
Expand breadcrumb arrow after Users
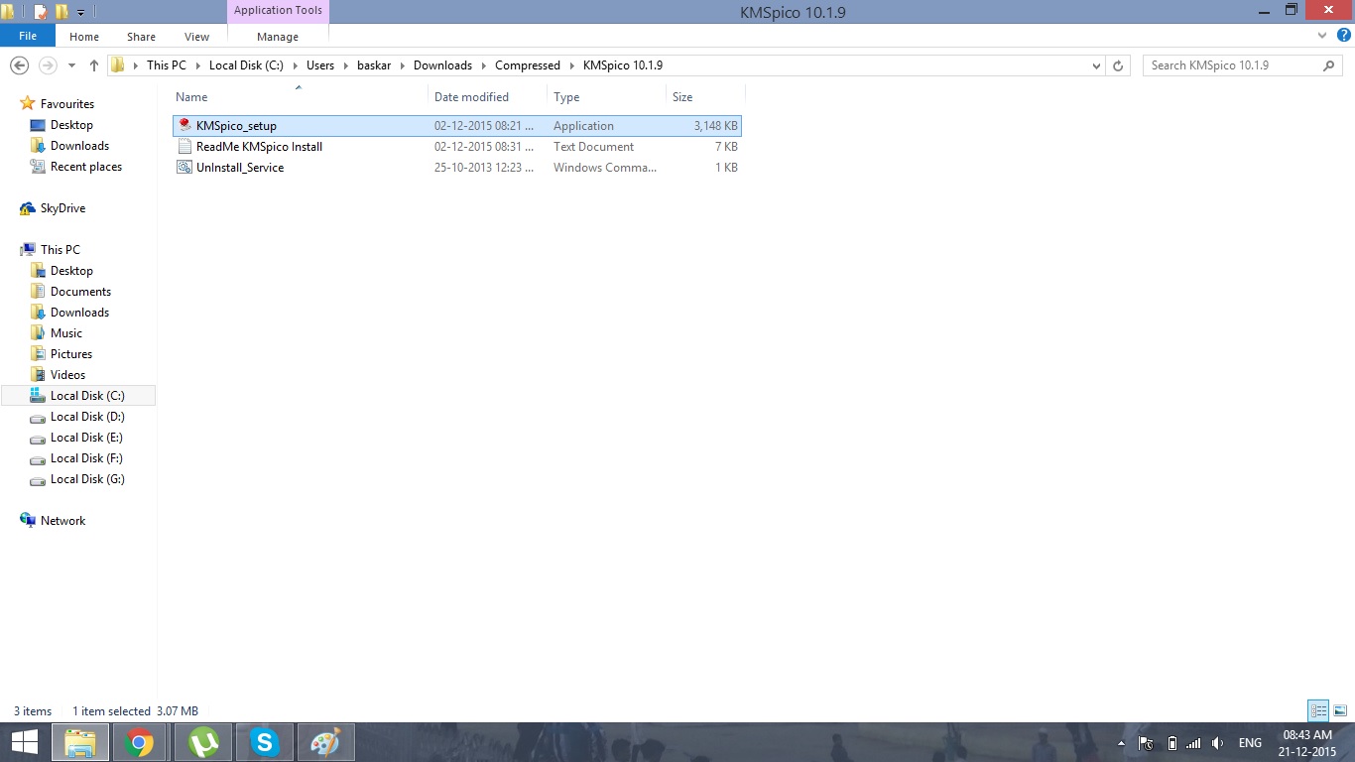(346, 65)
